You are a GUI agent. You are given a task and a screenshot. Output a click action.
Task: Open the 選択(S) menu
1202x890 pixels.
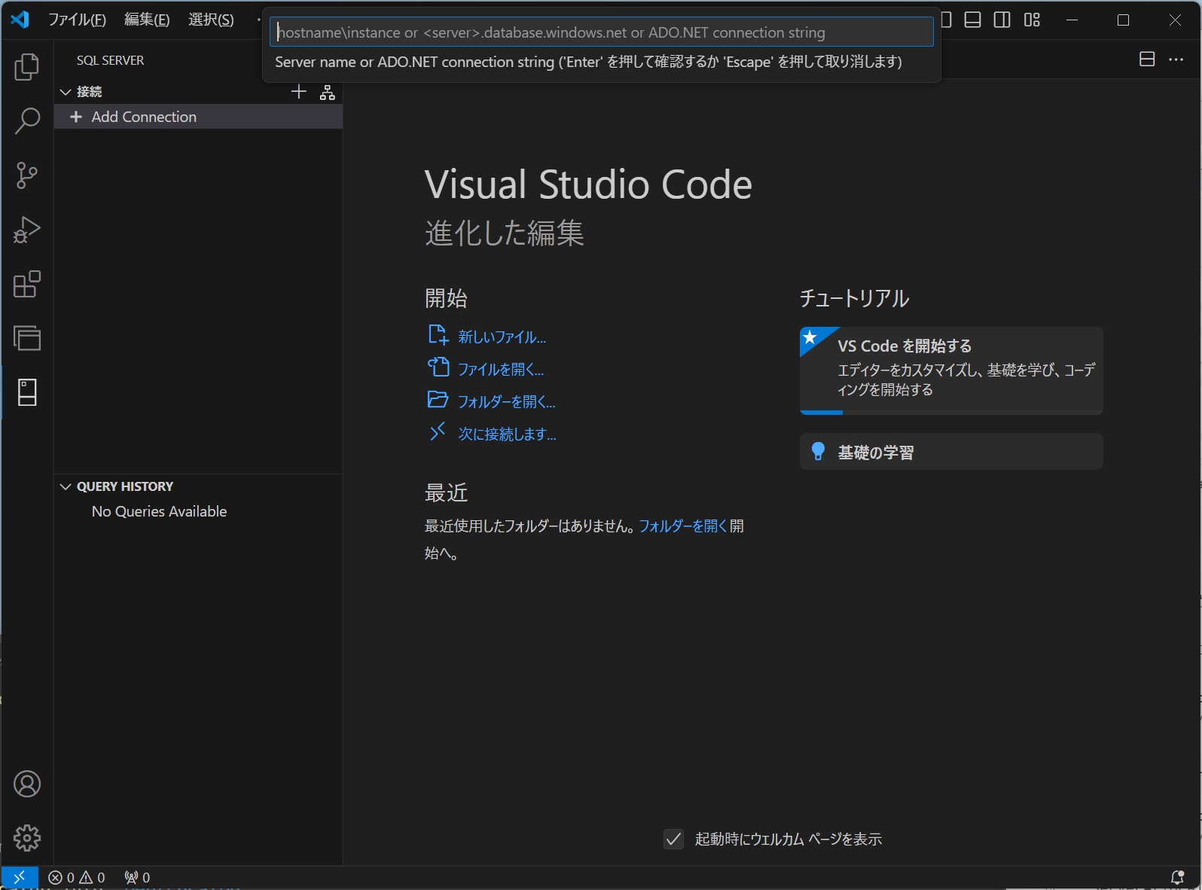coord(211,20)
